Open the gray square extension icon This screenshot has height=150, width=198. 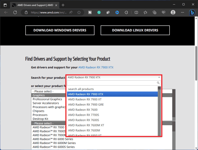tap(90, 13)
